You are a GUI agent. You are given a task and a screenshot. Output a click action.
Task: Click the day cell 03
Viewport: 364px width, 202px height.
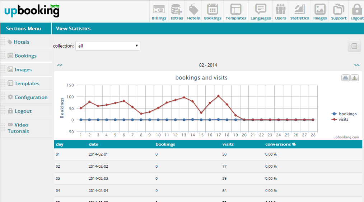[x=58, y=178]
